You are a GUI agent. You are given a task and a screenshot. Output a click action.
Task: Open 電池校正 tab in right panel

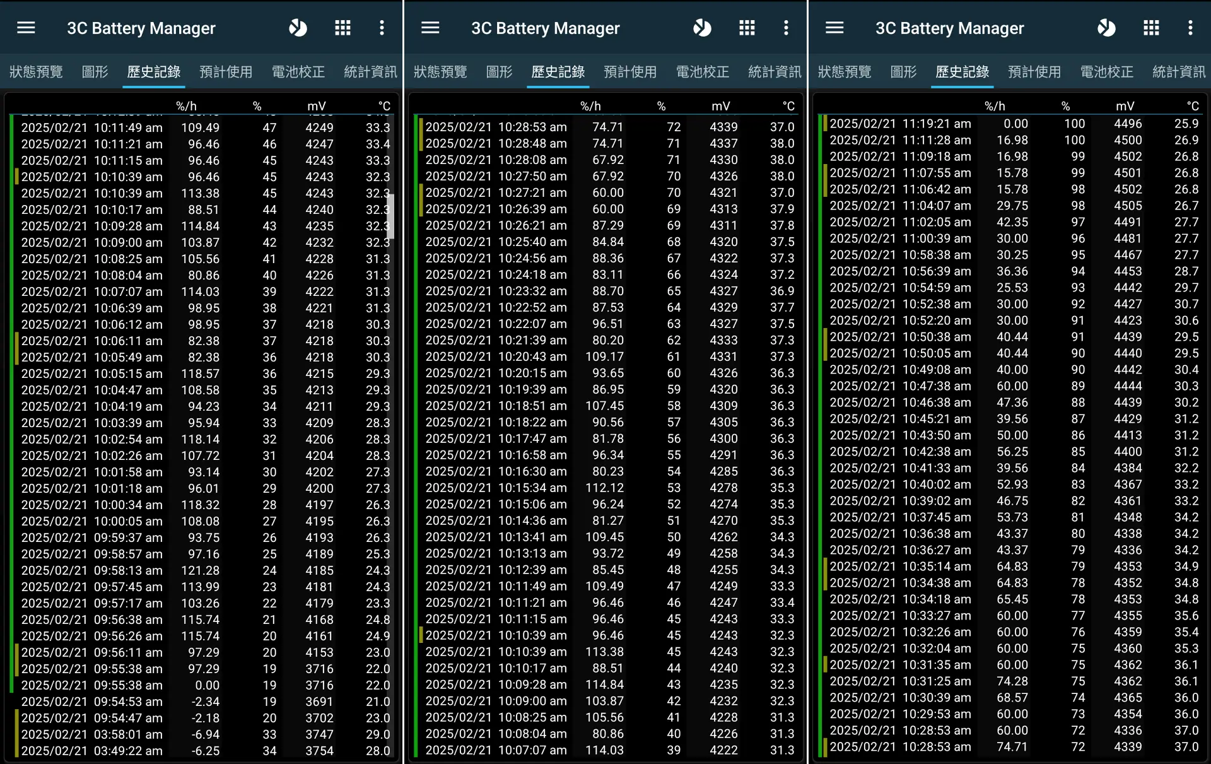[x=1107, y=72]
